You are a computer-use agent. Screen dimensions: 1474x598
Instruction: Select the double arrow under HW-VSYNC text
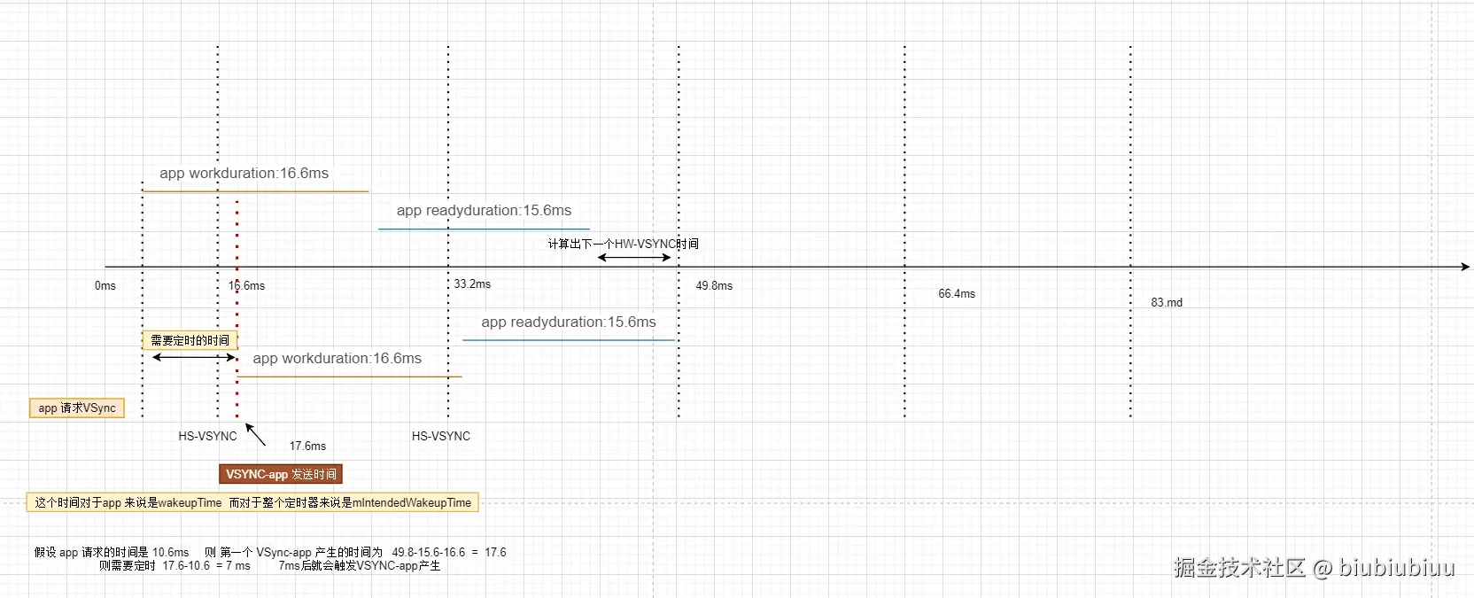[634, 258]
